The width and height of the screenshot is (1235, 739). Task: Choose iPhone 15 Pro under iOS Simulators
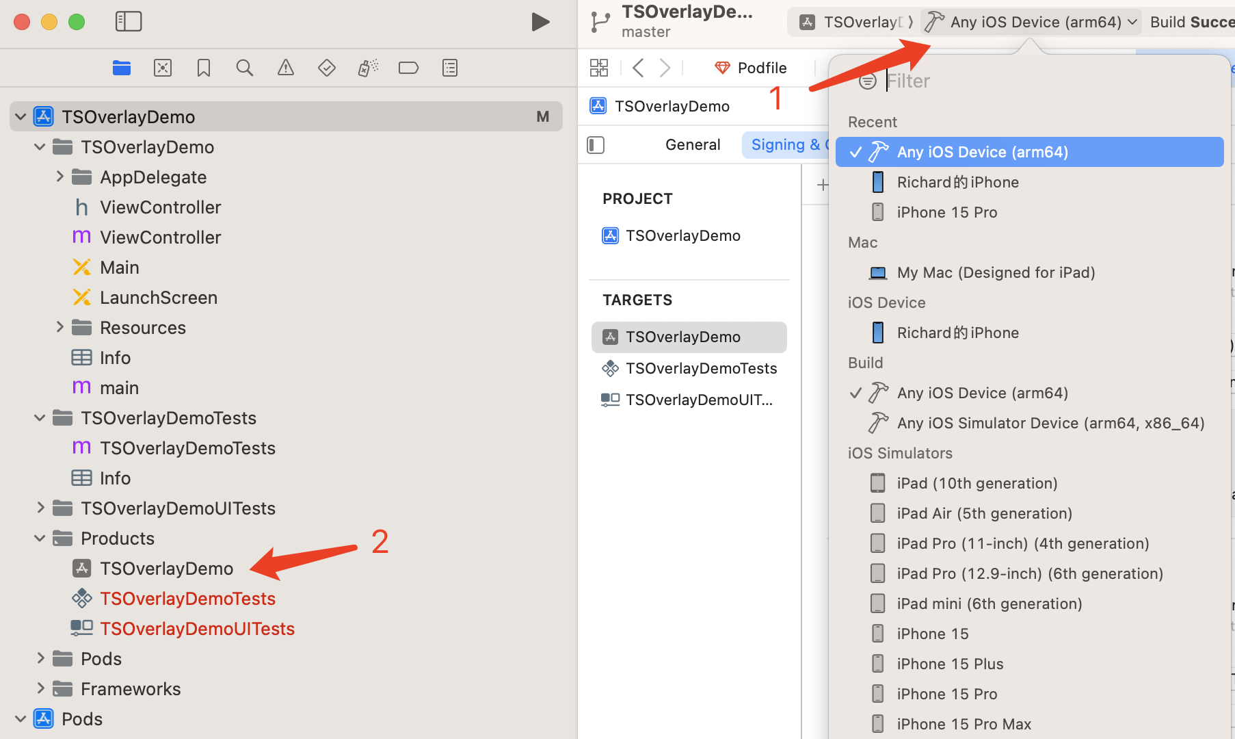pos(1029,694)
